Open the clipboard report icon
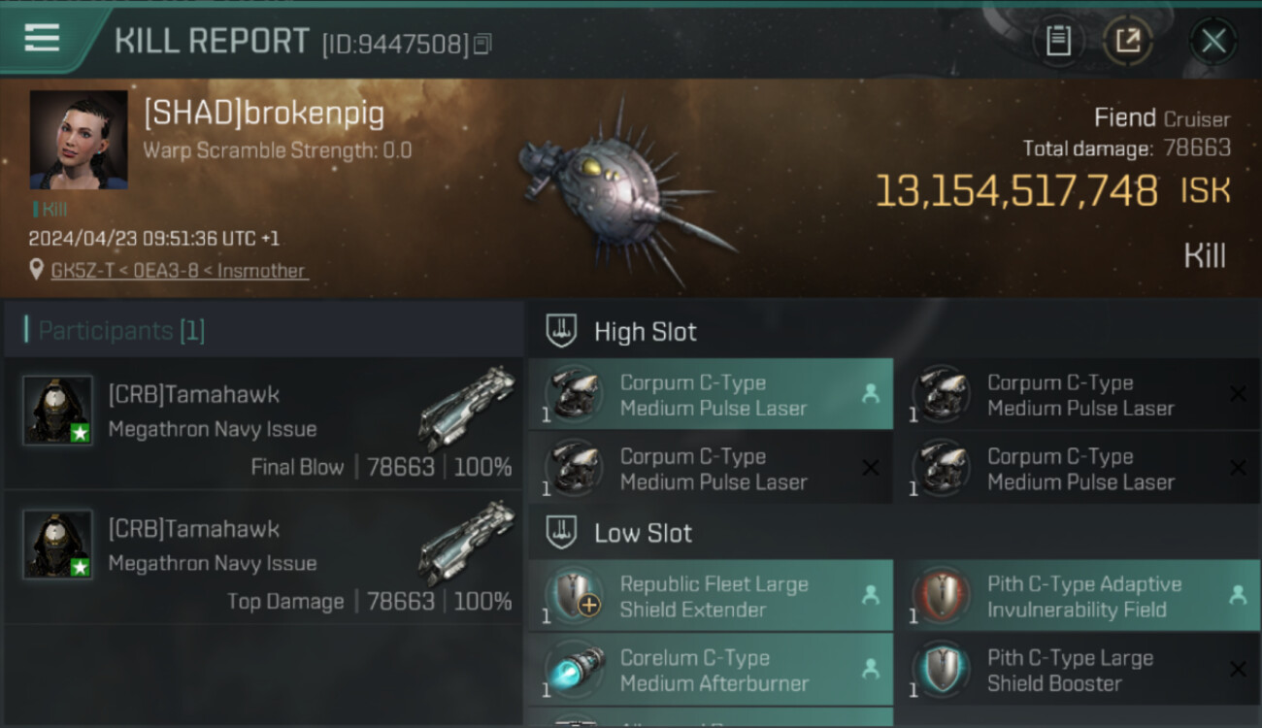This screenshot has width=1262, height=728. [1058, 41]
